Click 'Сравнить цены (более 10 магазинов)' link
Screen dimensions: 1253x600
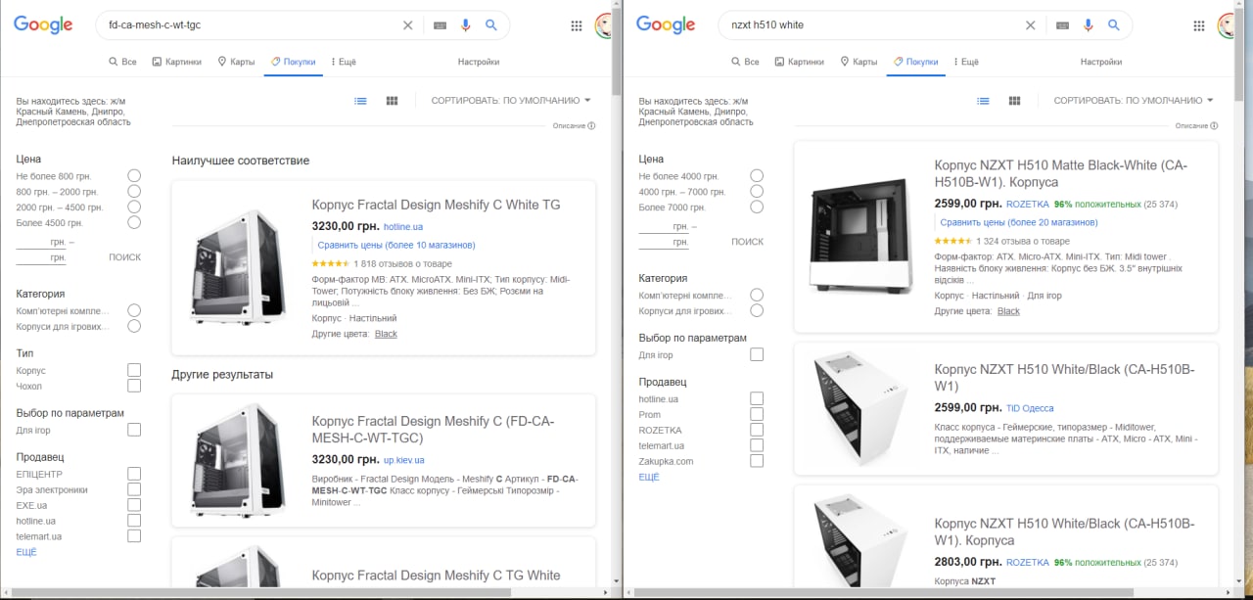pos(396,245)
